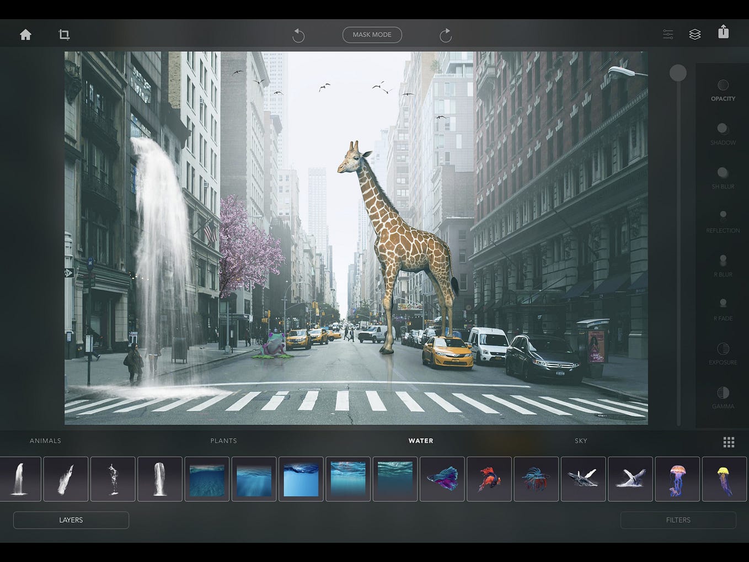Click the LAYERS button

71,519
